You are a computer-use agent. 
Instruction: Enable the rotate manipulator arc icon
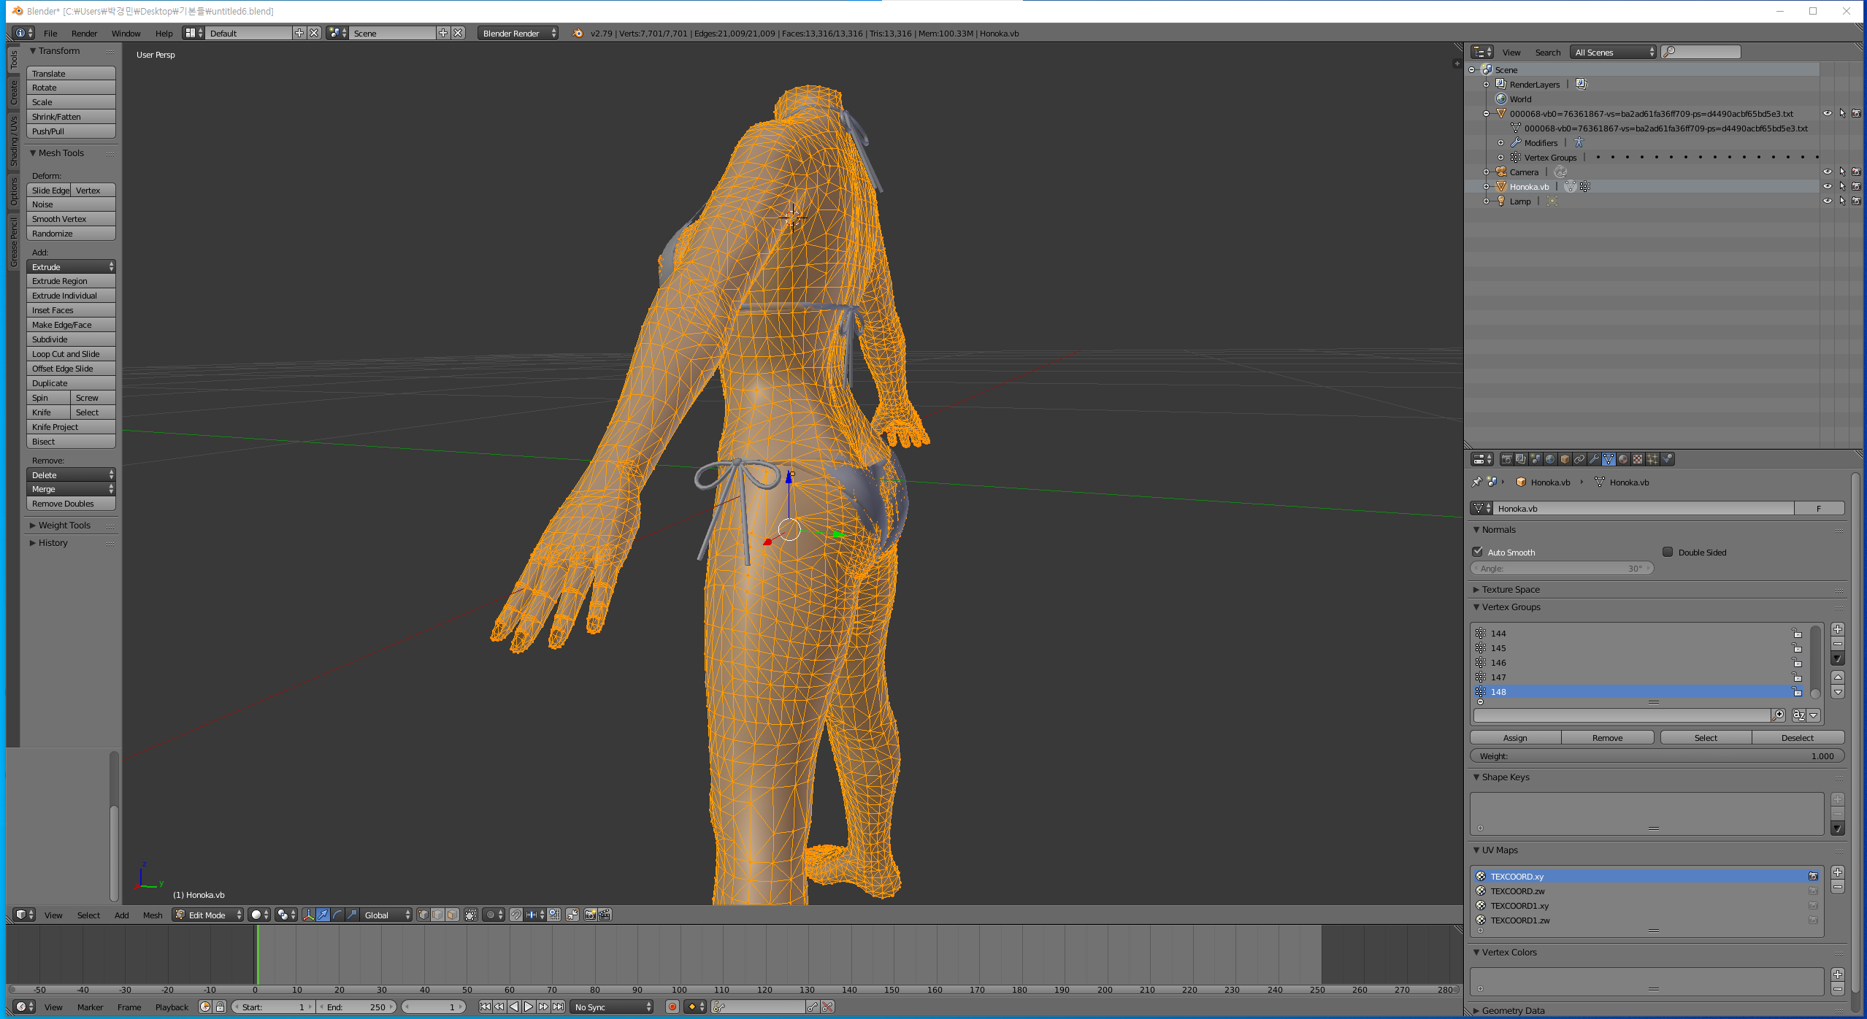point(337,915)
